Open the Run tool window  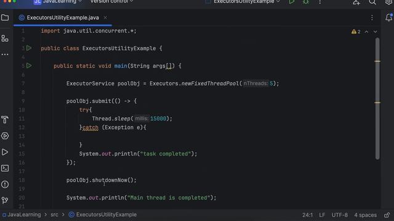click(5, 152)
